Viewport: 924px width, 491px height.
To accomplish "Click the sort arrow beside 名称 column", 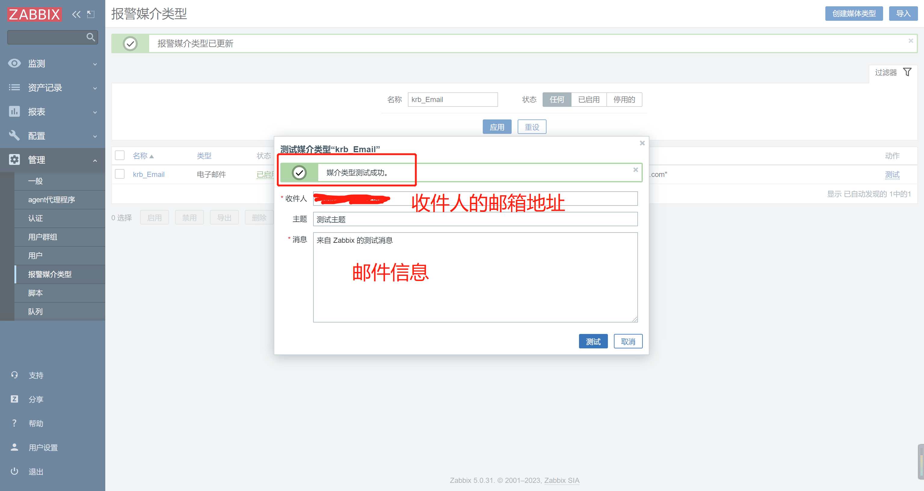I will coord(152,156).
